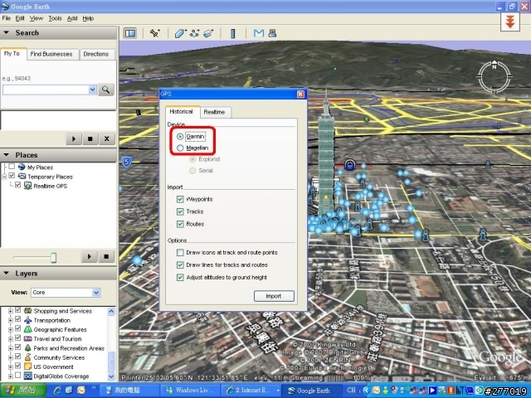
Task: Click the US Government layer icon
Action: [x=27, y=366]
